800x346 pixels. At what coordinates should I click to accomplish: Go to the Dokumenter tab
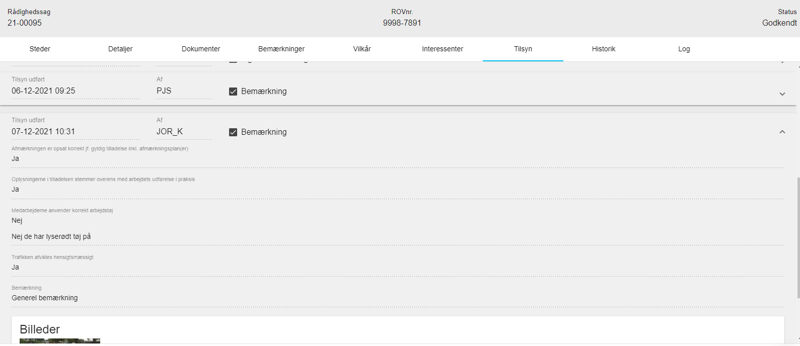(x=201, y=49)
